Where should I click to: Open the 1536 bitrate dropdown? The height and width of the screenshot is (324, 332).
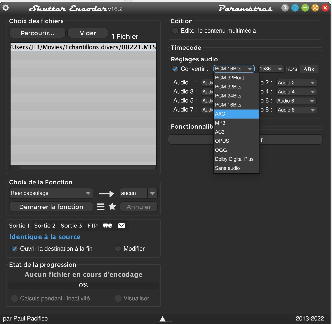[271, 69]
